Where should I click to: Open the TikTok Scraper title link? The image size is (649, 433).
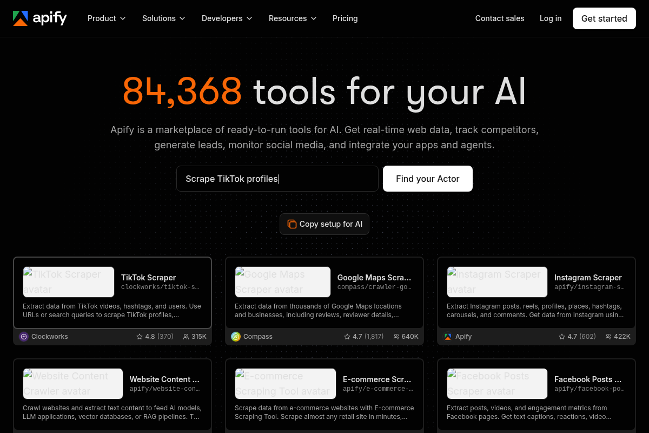[x=148, y=278]
